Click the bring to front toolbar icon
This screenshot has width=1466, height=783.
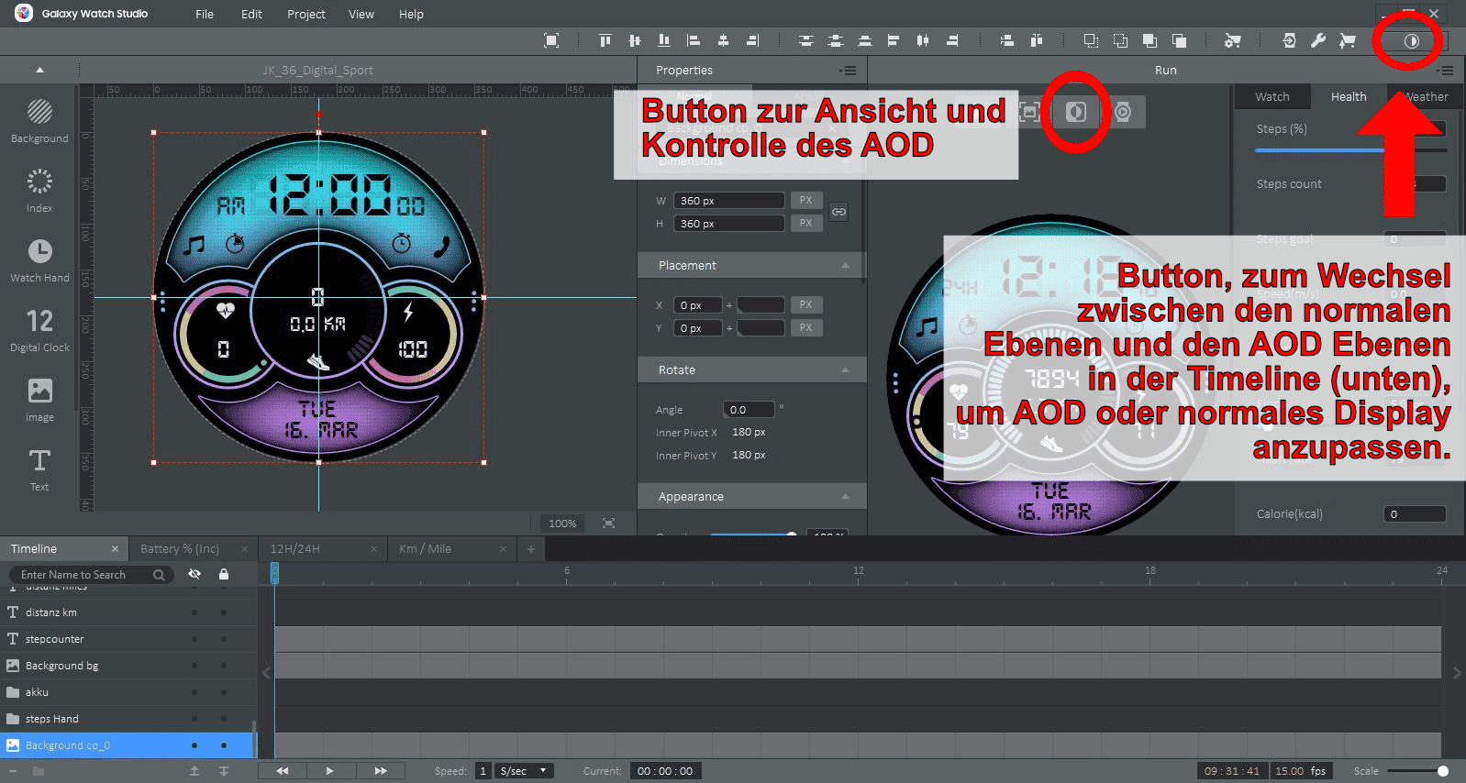1149,40
